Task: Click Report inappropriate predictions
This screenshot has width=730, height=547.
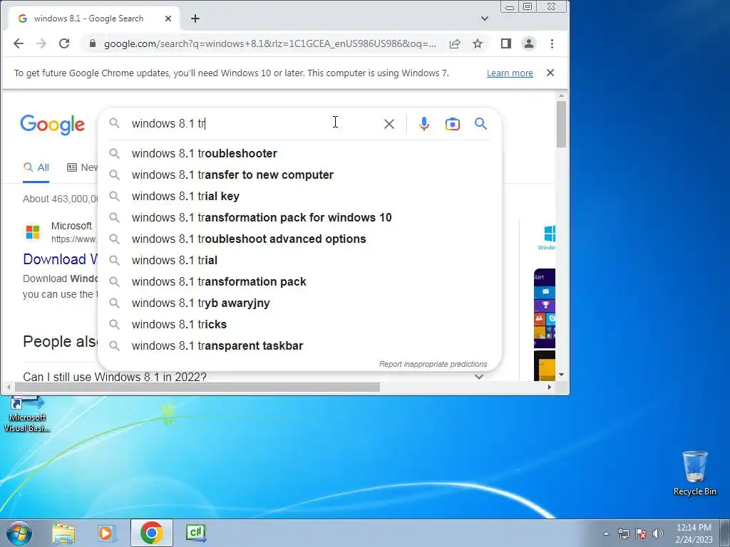Action: pos(433,364)
